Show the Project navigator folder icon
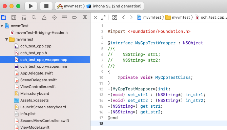This screenshot has width=227, height=130. [4, 18]
